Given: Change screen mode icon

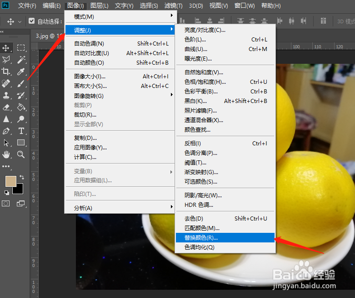Looking at the screenshot, I should click(21, 203).
